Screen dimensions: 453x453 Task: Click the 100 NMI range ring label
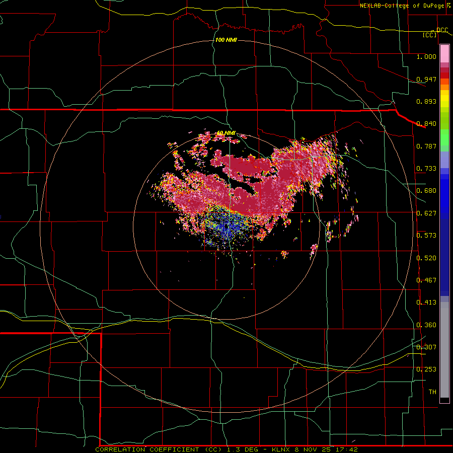(226, 40)
